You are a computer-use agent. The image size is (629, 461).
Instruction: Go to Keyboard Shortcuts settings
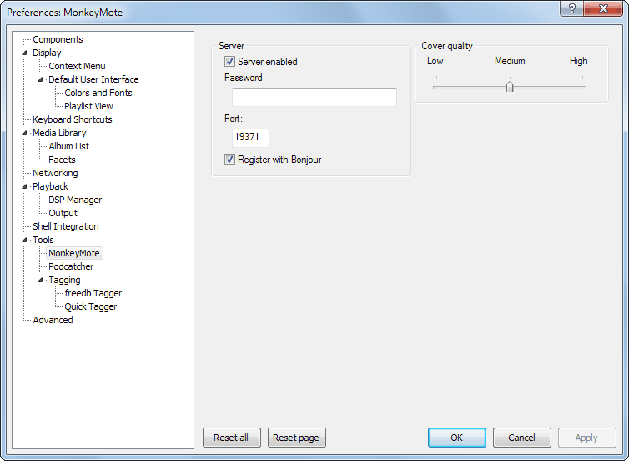73,119
